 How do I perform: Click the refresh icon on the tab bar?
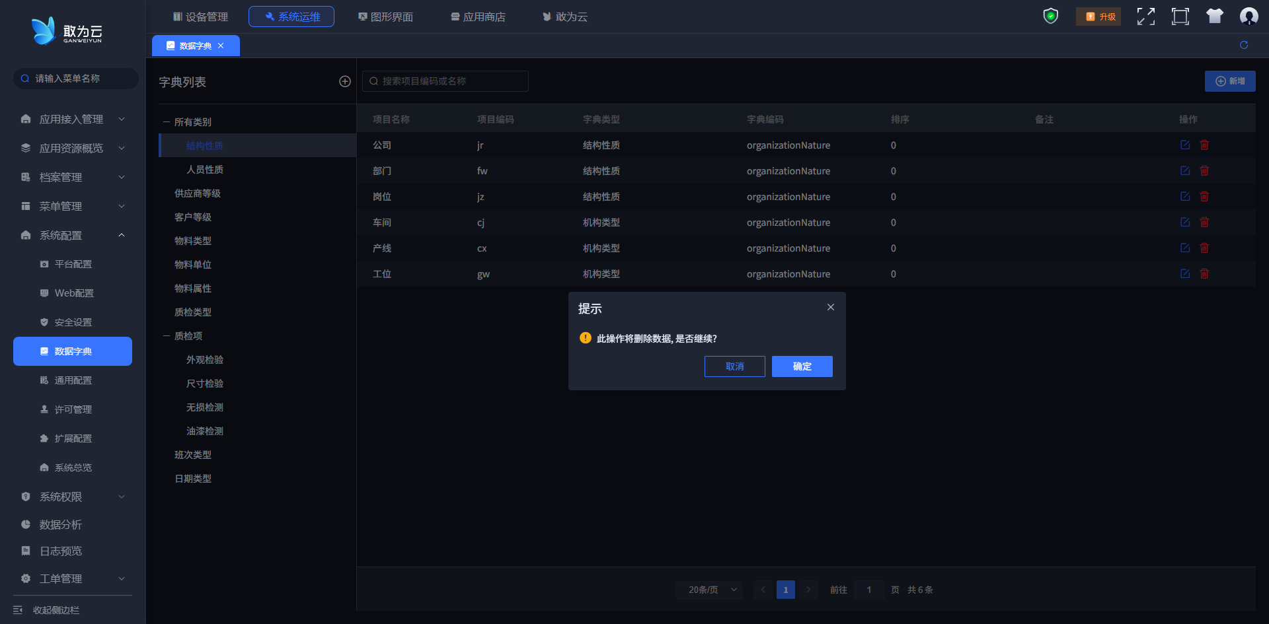pos(1244,45)
